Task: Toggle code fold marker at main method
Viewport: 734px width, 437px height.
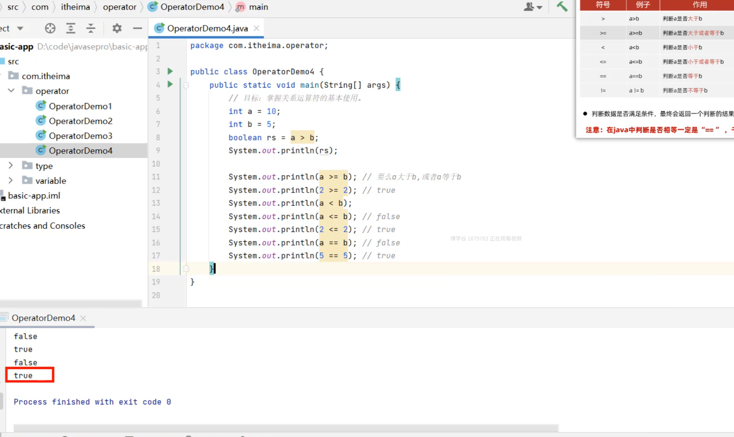Action: [x=186, y=85]
